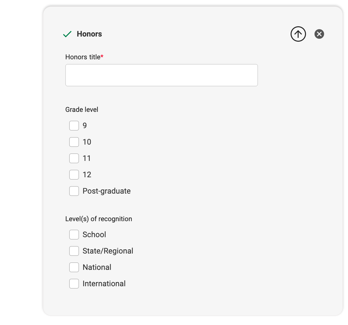This screenshot has width=348, height=325.
Task: Mark the International recognition checkbox
Action: click(74, 284)
